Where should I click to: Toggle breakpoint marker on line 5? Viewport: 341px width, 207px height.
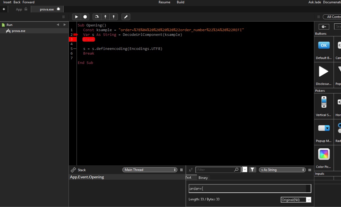pos(75,49)
